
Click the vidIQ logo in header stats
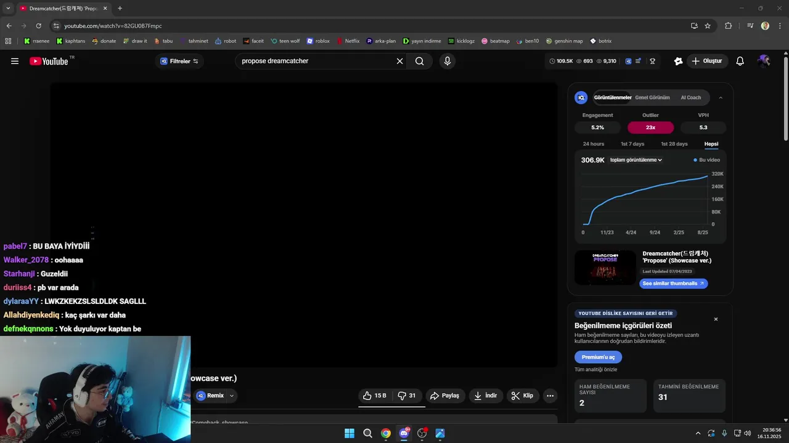tap(628, 61)
